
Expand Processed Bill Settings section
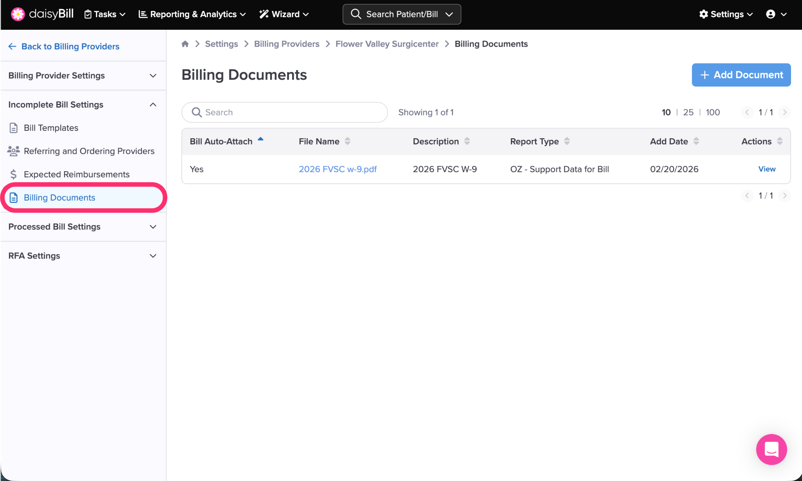(x=153, y=227)
